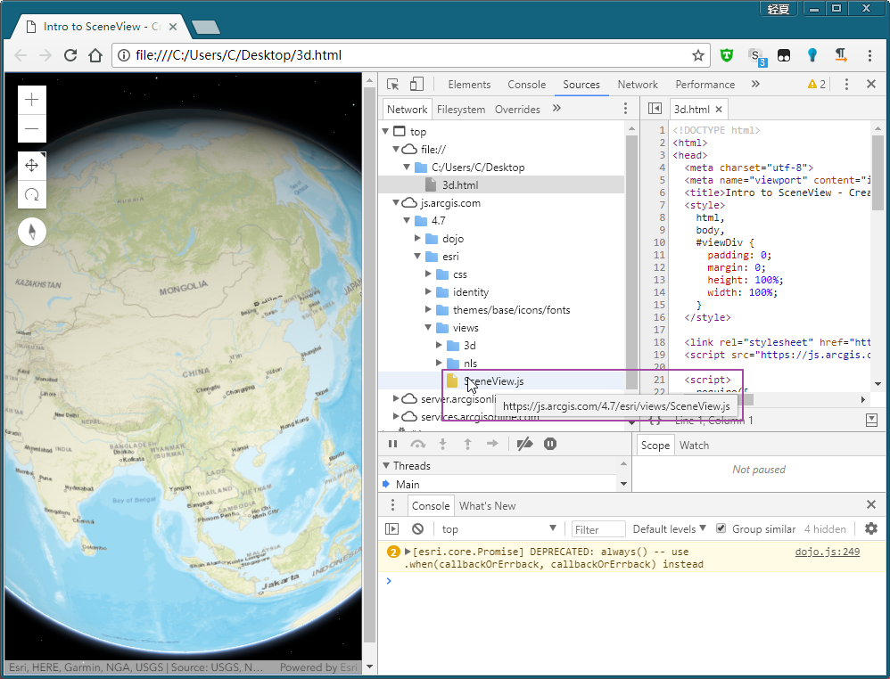Expand the identity folder
Viewport: 890px width, 679px height.
click(x=428, y=291)
